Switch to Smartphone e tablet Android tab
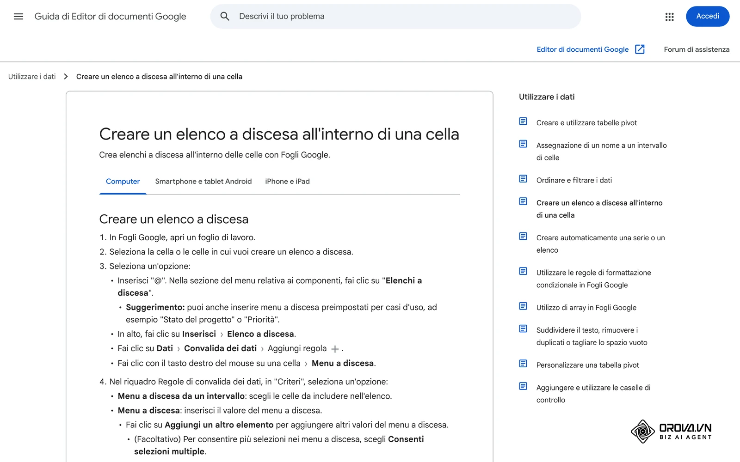The height and width of the screenshot is (462, 740). (x=203, y=182)
